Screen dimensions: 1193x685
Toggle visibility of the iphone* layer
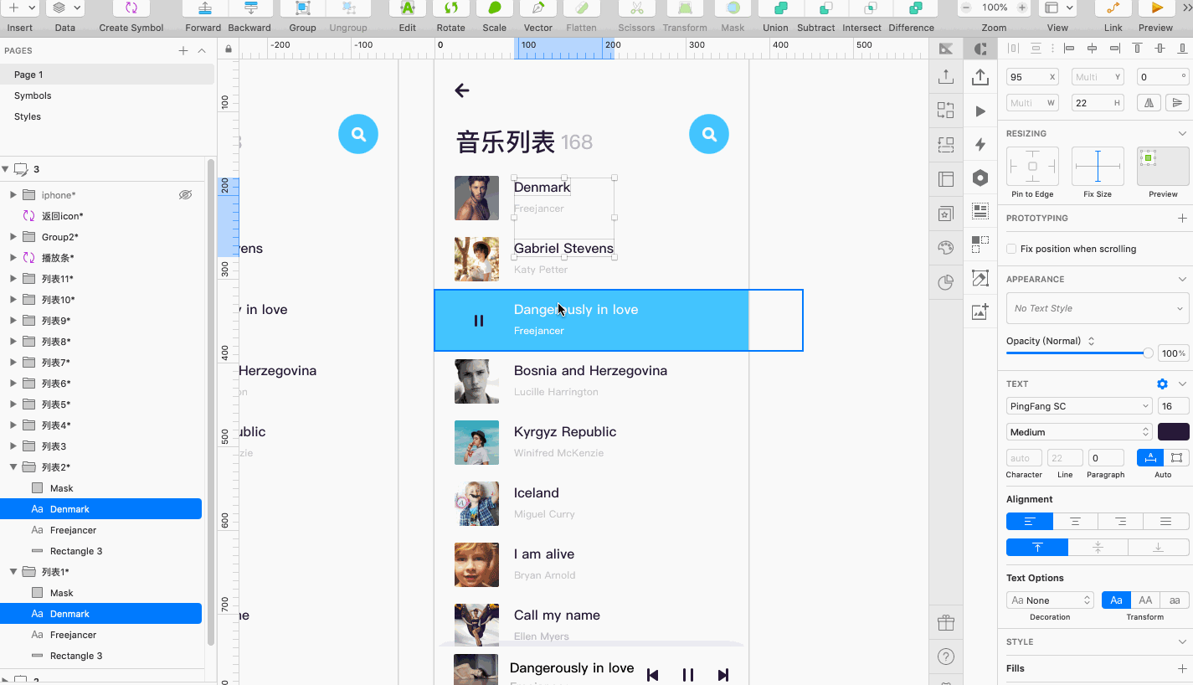pos(185,195)
